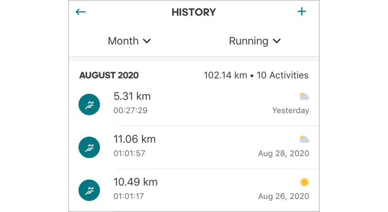This screenshot has height=212, width=388.
Task: Tap the Yesterday date label
Action: (x=290, y=111)
